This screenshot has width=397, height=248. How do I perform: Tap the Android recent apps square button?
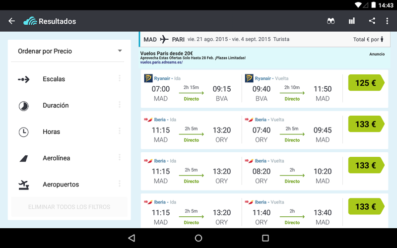coord(265,238)
